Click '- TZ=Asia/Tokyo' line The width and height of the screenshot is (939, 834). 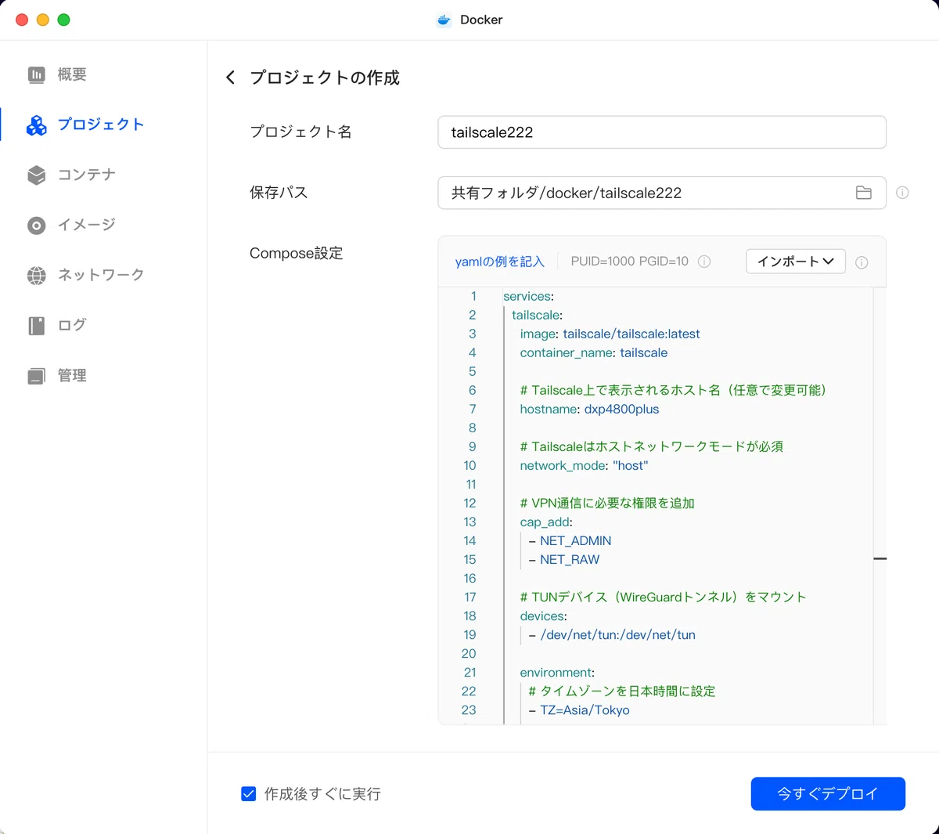[x=579, y=709]
